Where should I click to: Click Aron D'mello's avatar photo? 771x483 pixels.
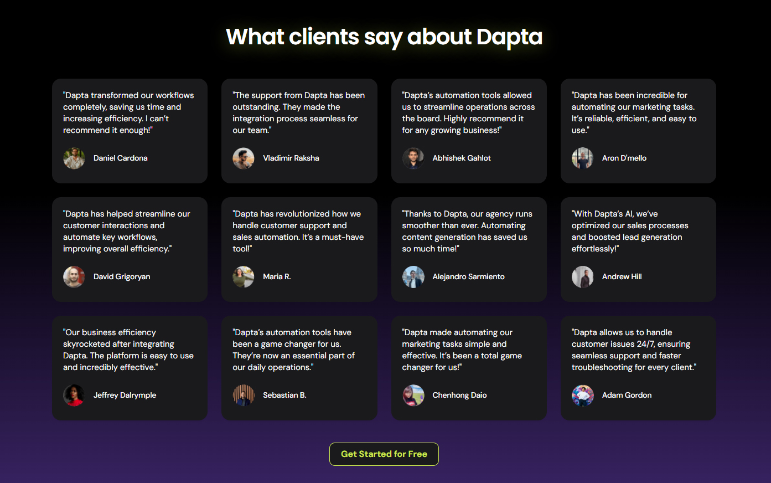point(582,158)
